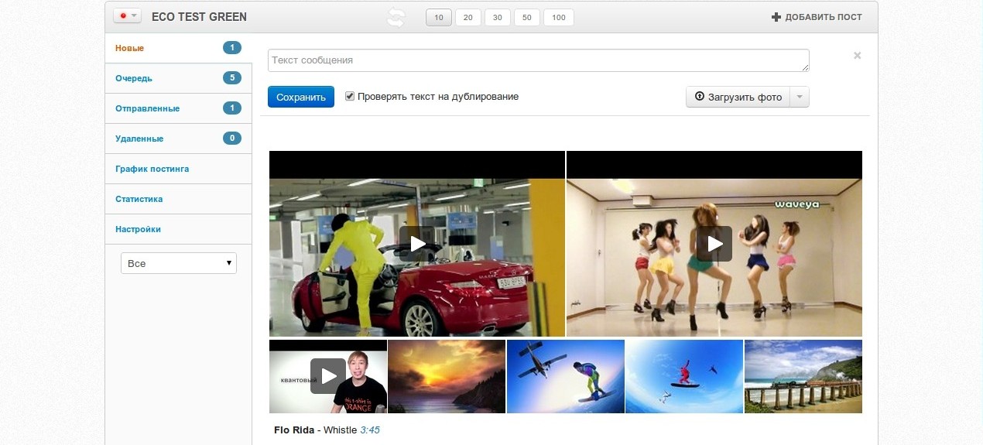Play the waveya dance video

(714, 244)
